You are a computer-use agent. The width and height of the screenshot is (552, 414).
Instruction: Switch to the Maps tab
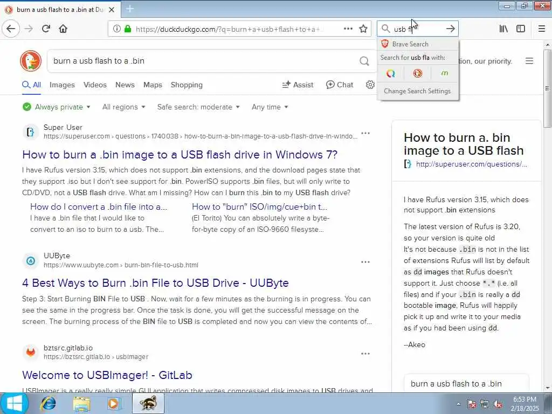click(x=153, y=85)
